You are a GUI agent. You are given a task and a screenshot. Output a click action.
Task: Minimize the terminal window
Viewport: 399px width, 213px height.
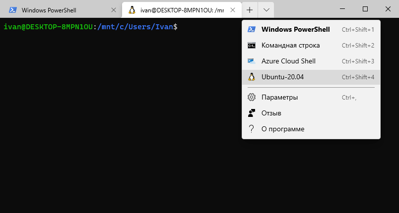[x=342, y=9]
